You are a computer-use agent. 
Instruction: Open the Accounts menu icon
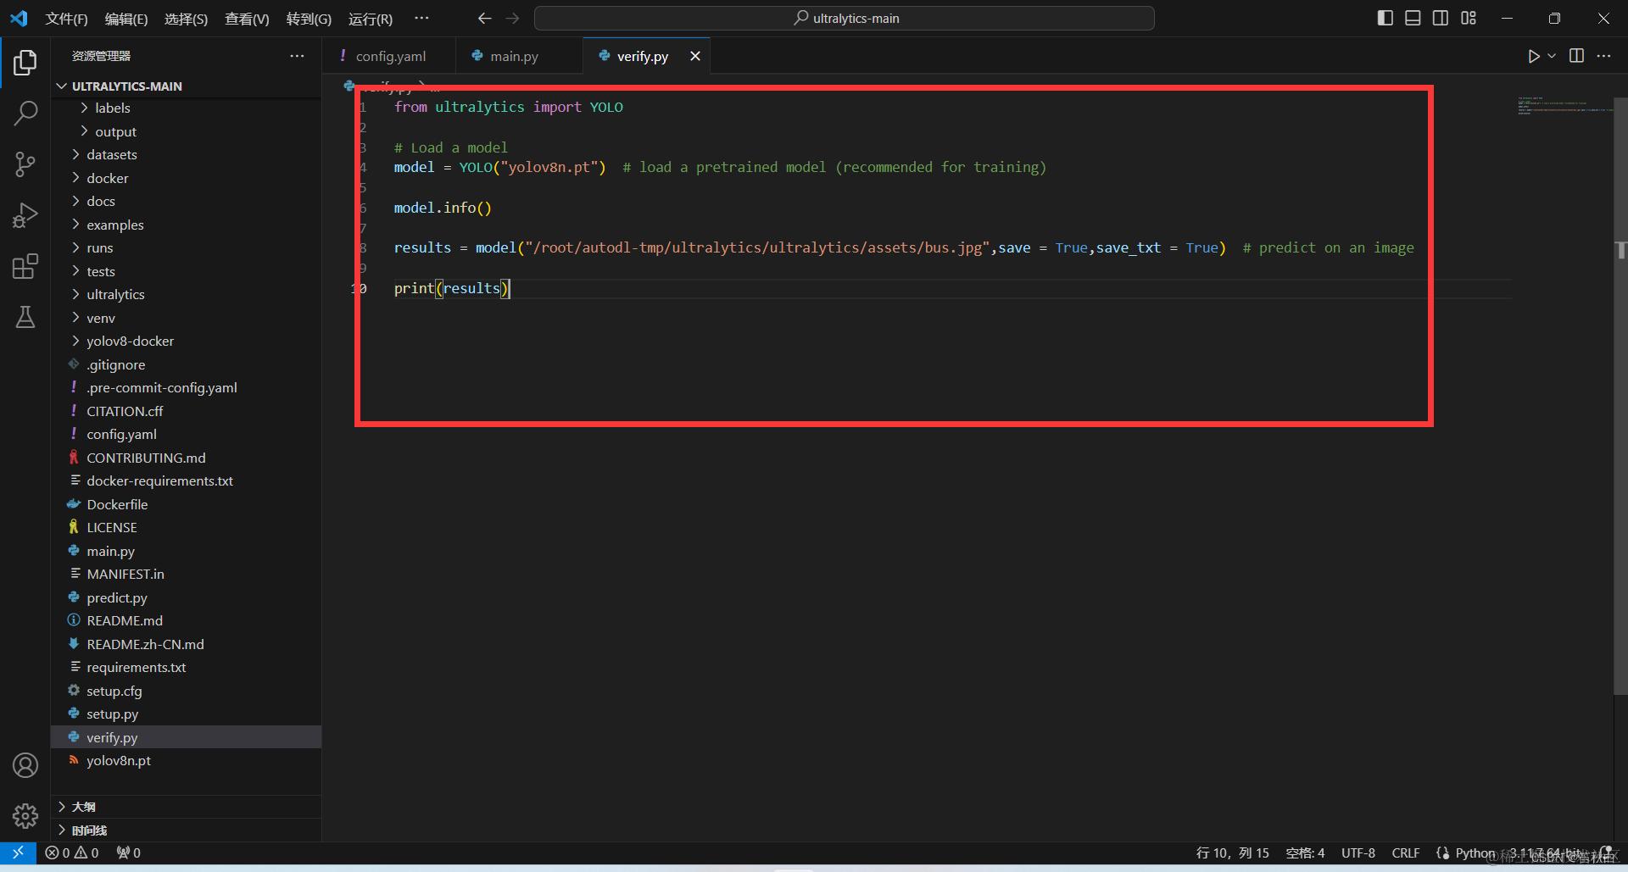pos(25,765)
